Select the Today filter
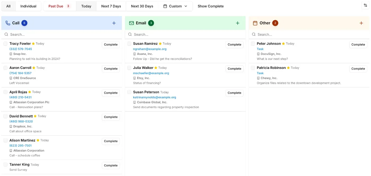371x176 pixels. click(x=86, y=6)
